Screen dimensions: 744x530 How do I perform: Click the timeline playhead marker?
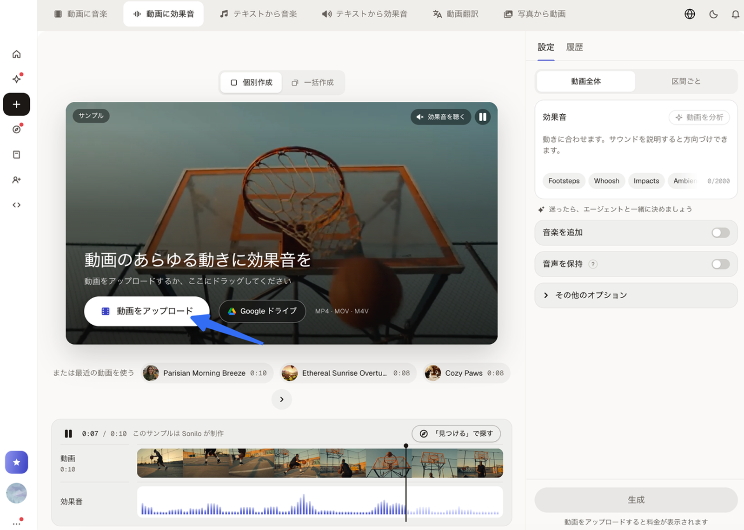[x=406, y=446]
